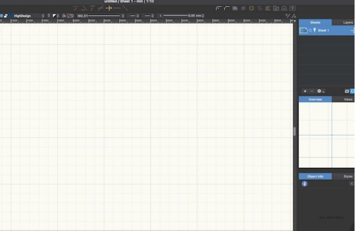This screenshot has height=231, width=355.
Task: Adjust the line weight slider near 0.05 mm
Action: (x=176, y=15)
